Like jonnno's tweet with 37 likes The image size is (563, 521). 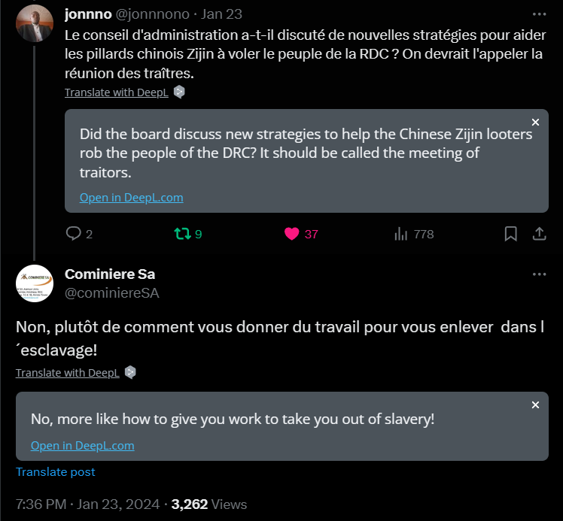click(293, 234)
